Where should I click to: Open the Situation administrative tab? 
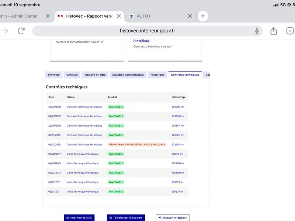pos(128,75)
